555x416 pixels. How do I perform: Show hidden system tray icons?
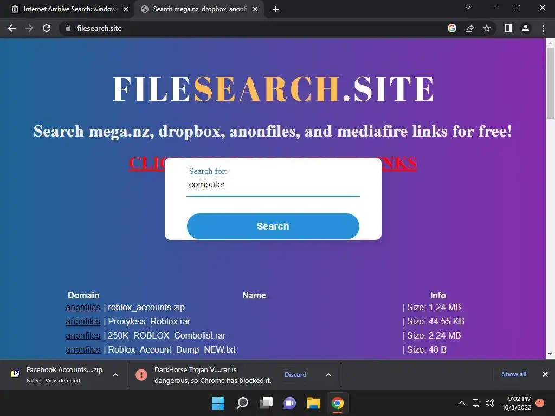[462, 403]
